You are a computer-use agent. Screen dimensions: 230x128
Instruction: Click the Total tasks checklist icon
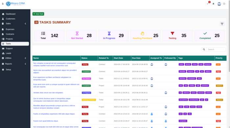[43, 33]
